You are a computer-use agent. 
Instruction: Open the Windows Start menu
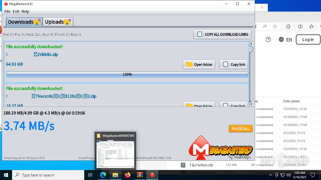[x=6, y=175]
